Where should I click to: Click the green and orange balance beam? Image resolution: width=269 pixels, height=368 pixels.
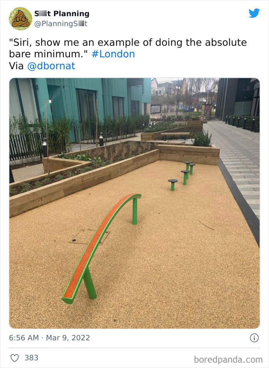click(x=101, y=248)
